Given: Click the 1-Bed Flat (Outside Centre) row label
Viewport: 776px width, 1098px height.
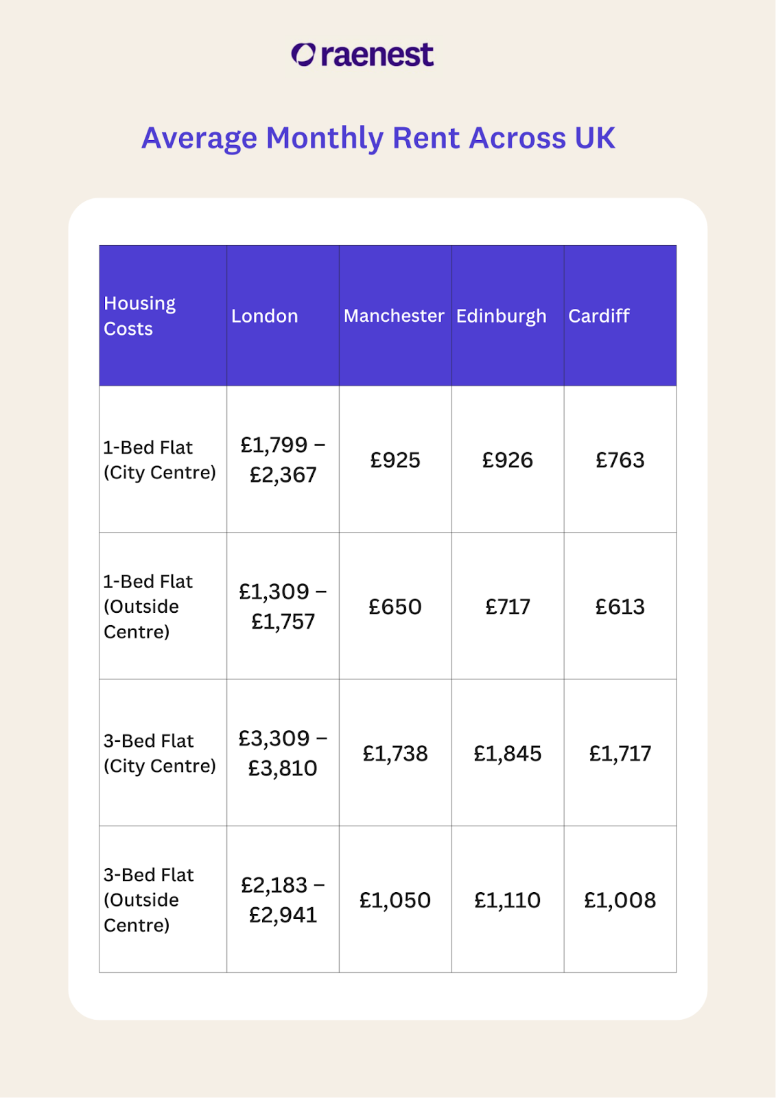Looking at the screenshot, I should coord(148,607).
